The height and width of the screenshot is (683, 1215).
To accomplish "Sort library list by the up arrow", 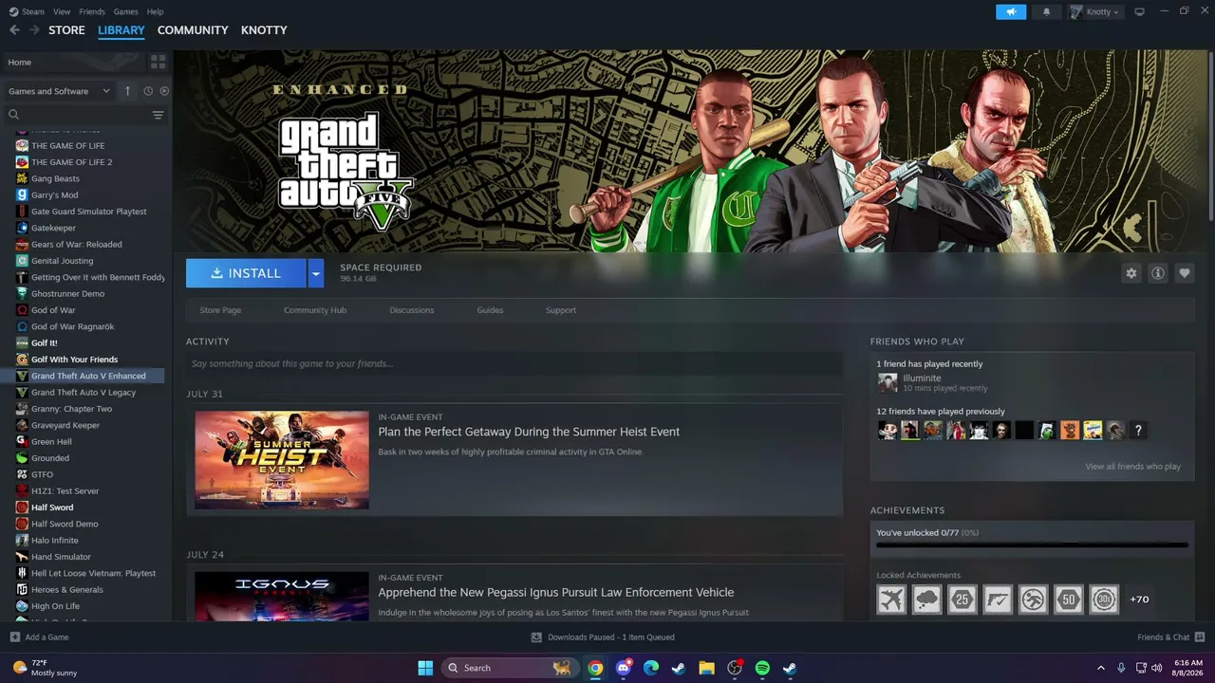I will tap(128, 91).
